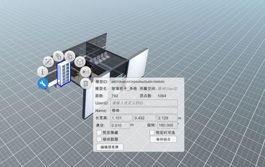Click the 所属空间 房间UserID field

pyautogui.click(x=167, y=89)
